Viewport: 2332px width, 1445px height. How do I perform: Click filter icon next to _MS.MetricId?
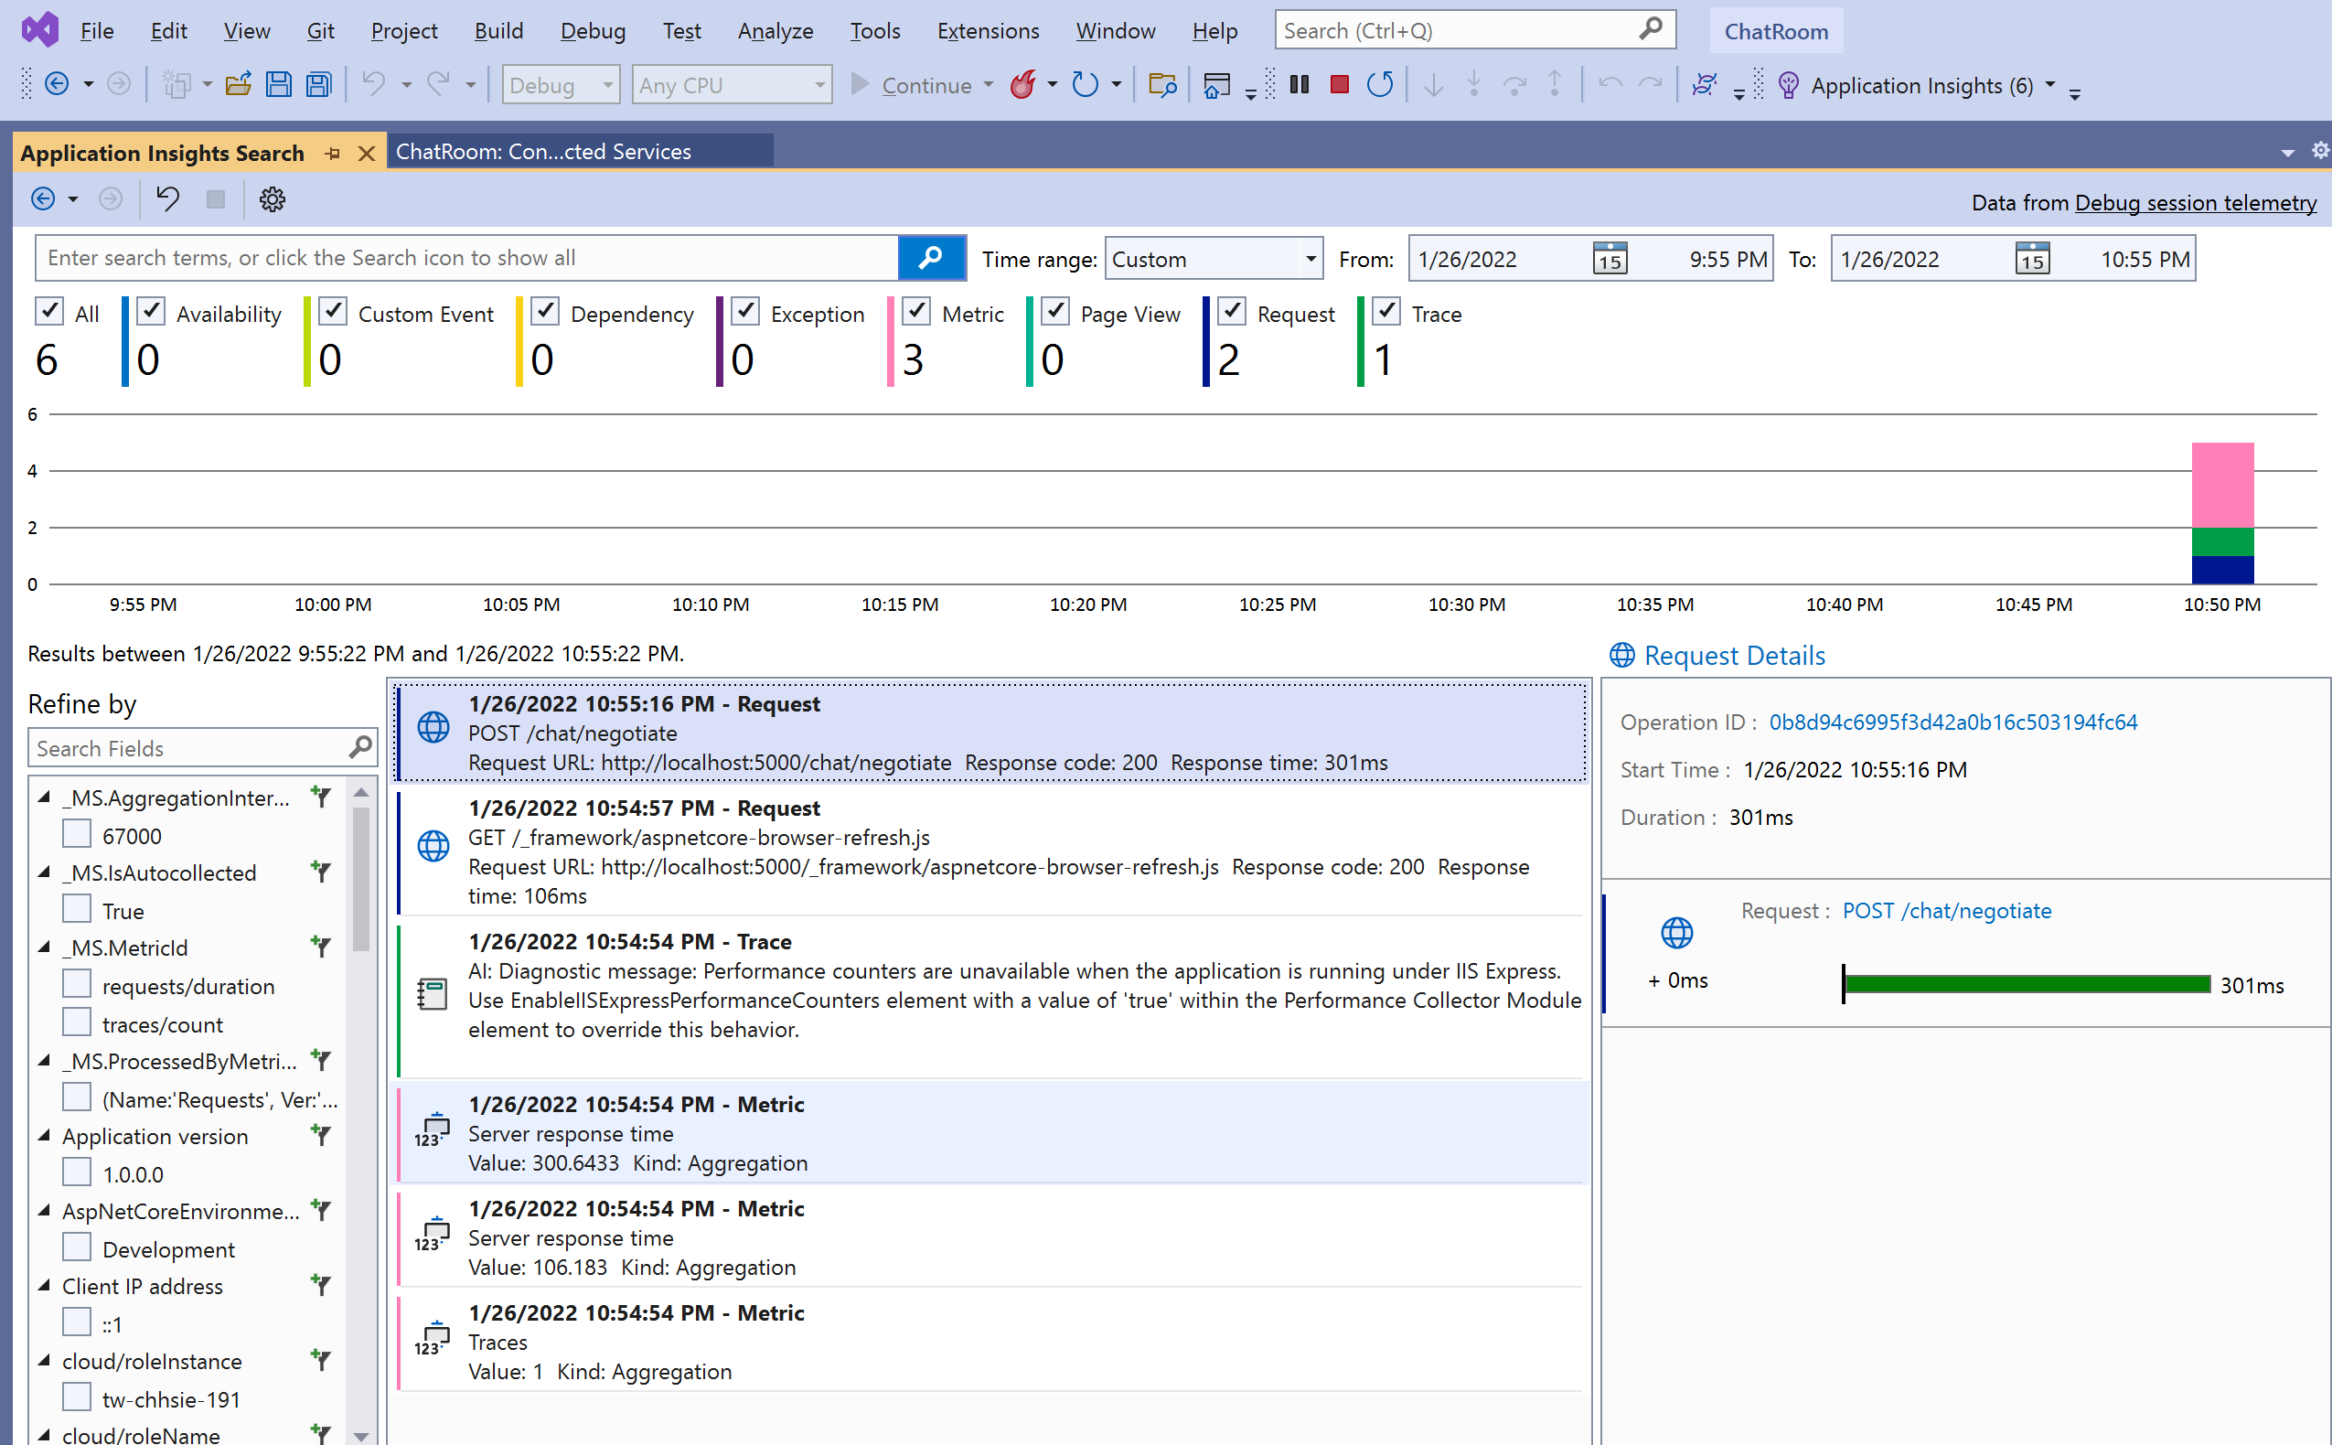tap(321, 947)
